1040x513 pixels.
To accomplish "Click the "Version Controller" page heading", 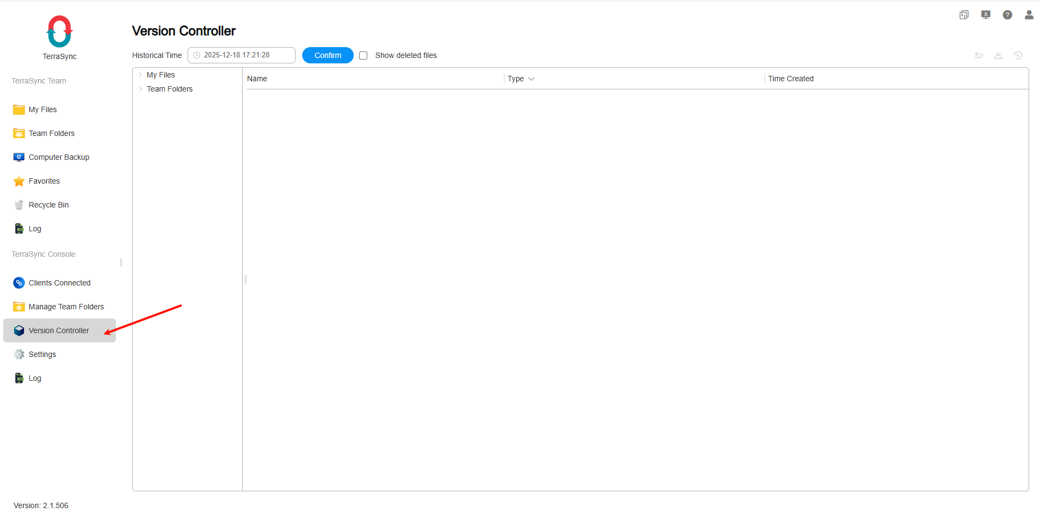I will (x=184, y=31).
